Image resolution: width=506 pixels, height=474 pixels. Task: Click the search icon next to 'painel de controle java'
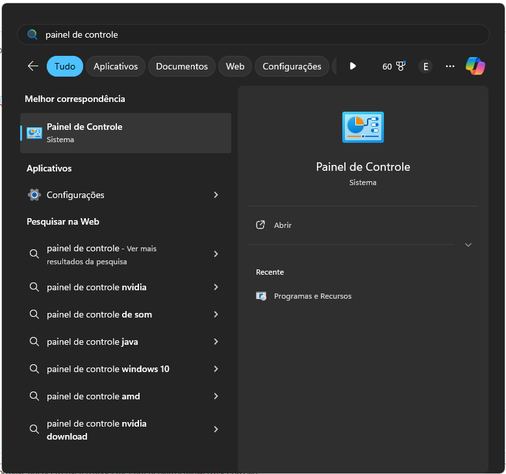34,342
